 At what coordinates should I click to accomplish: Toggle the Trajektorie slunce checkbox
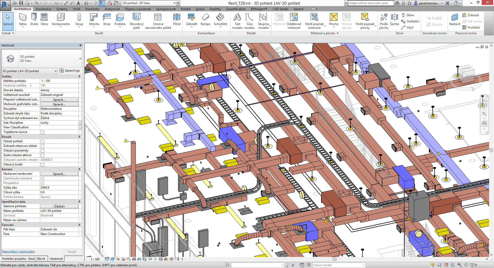click(43, 132)
